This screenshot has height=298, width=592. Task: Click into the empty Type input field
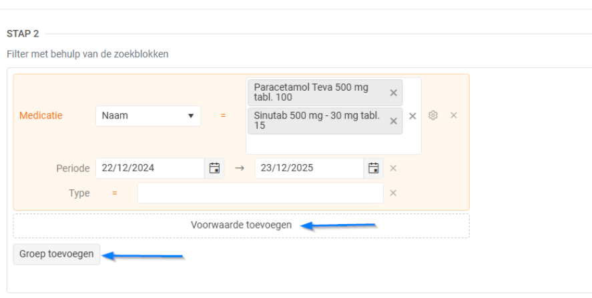[x=260, y=193]
